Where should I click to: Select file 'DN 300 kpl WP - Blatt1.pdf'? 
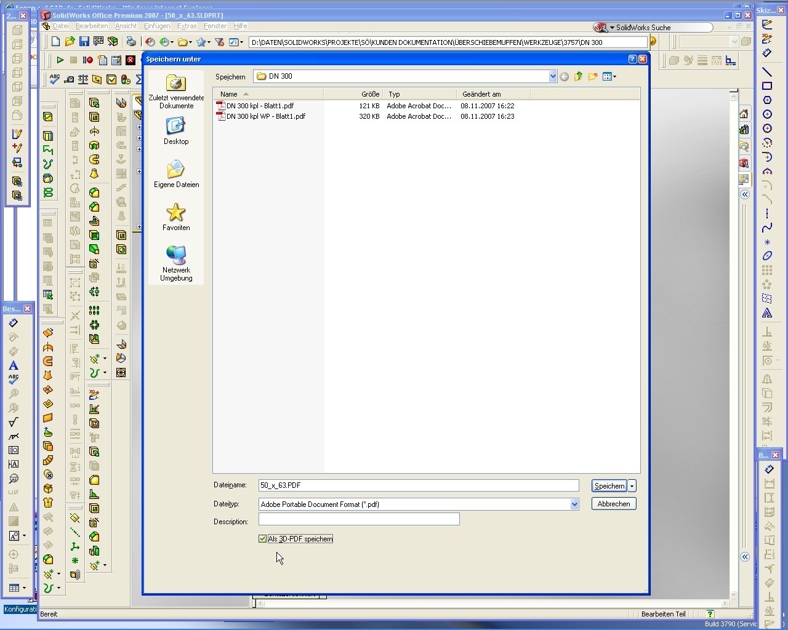(x=266, y=116)
